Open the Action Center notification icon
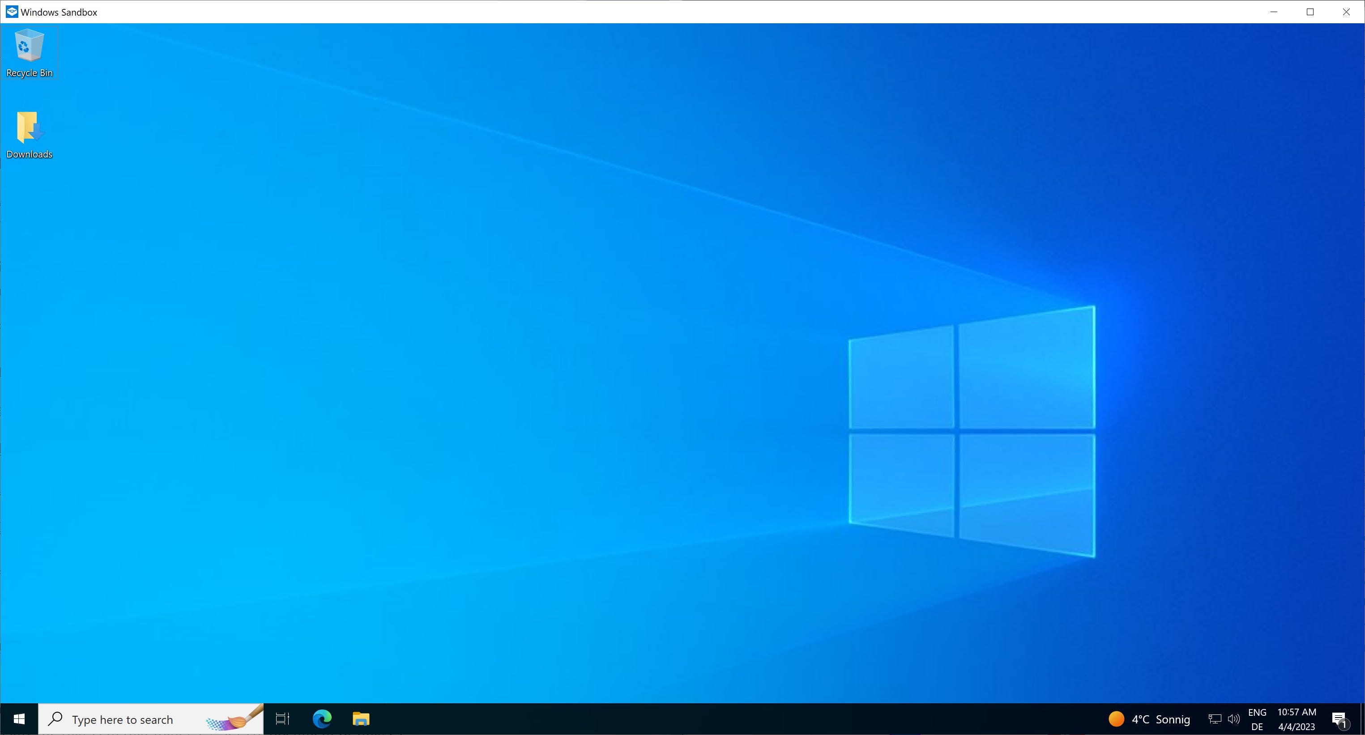 pos(1339,719)
